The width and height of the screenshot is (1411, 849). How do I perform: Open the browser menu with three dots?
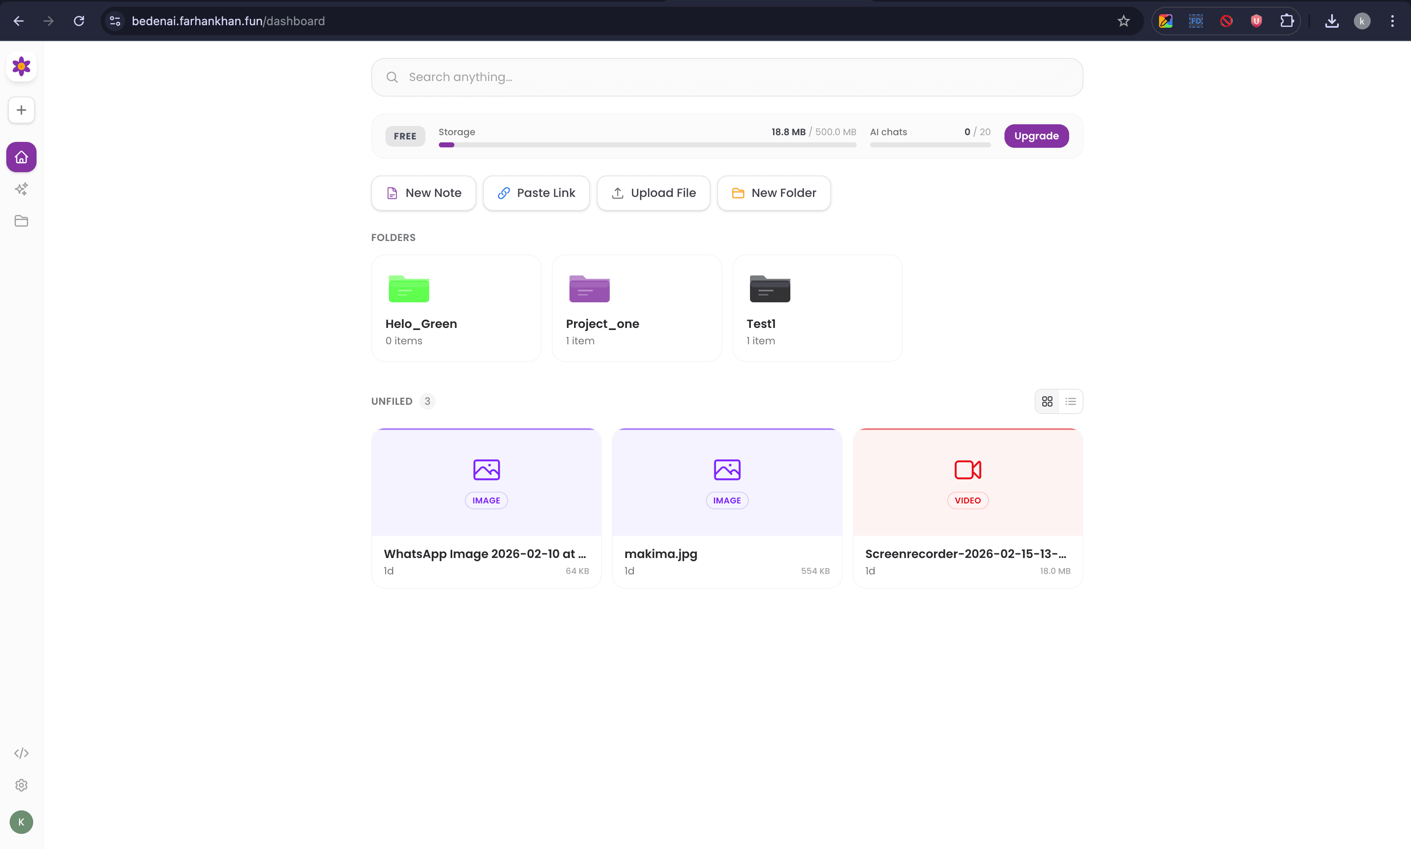click(x=1393, y=21)
